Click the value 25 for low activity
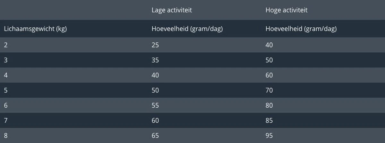The width and height of the screenshot is (385, 143). click(x=155, y=45)
